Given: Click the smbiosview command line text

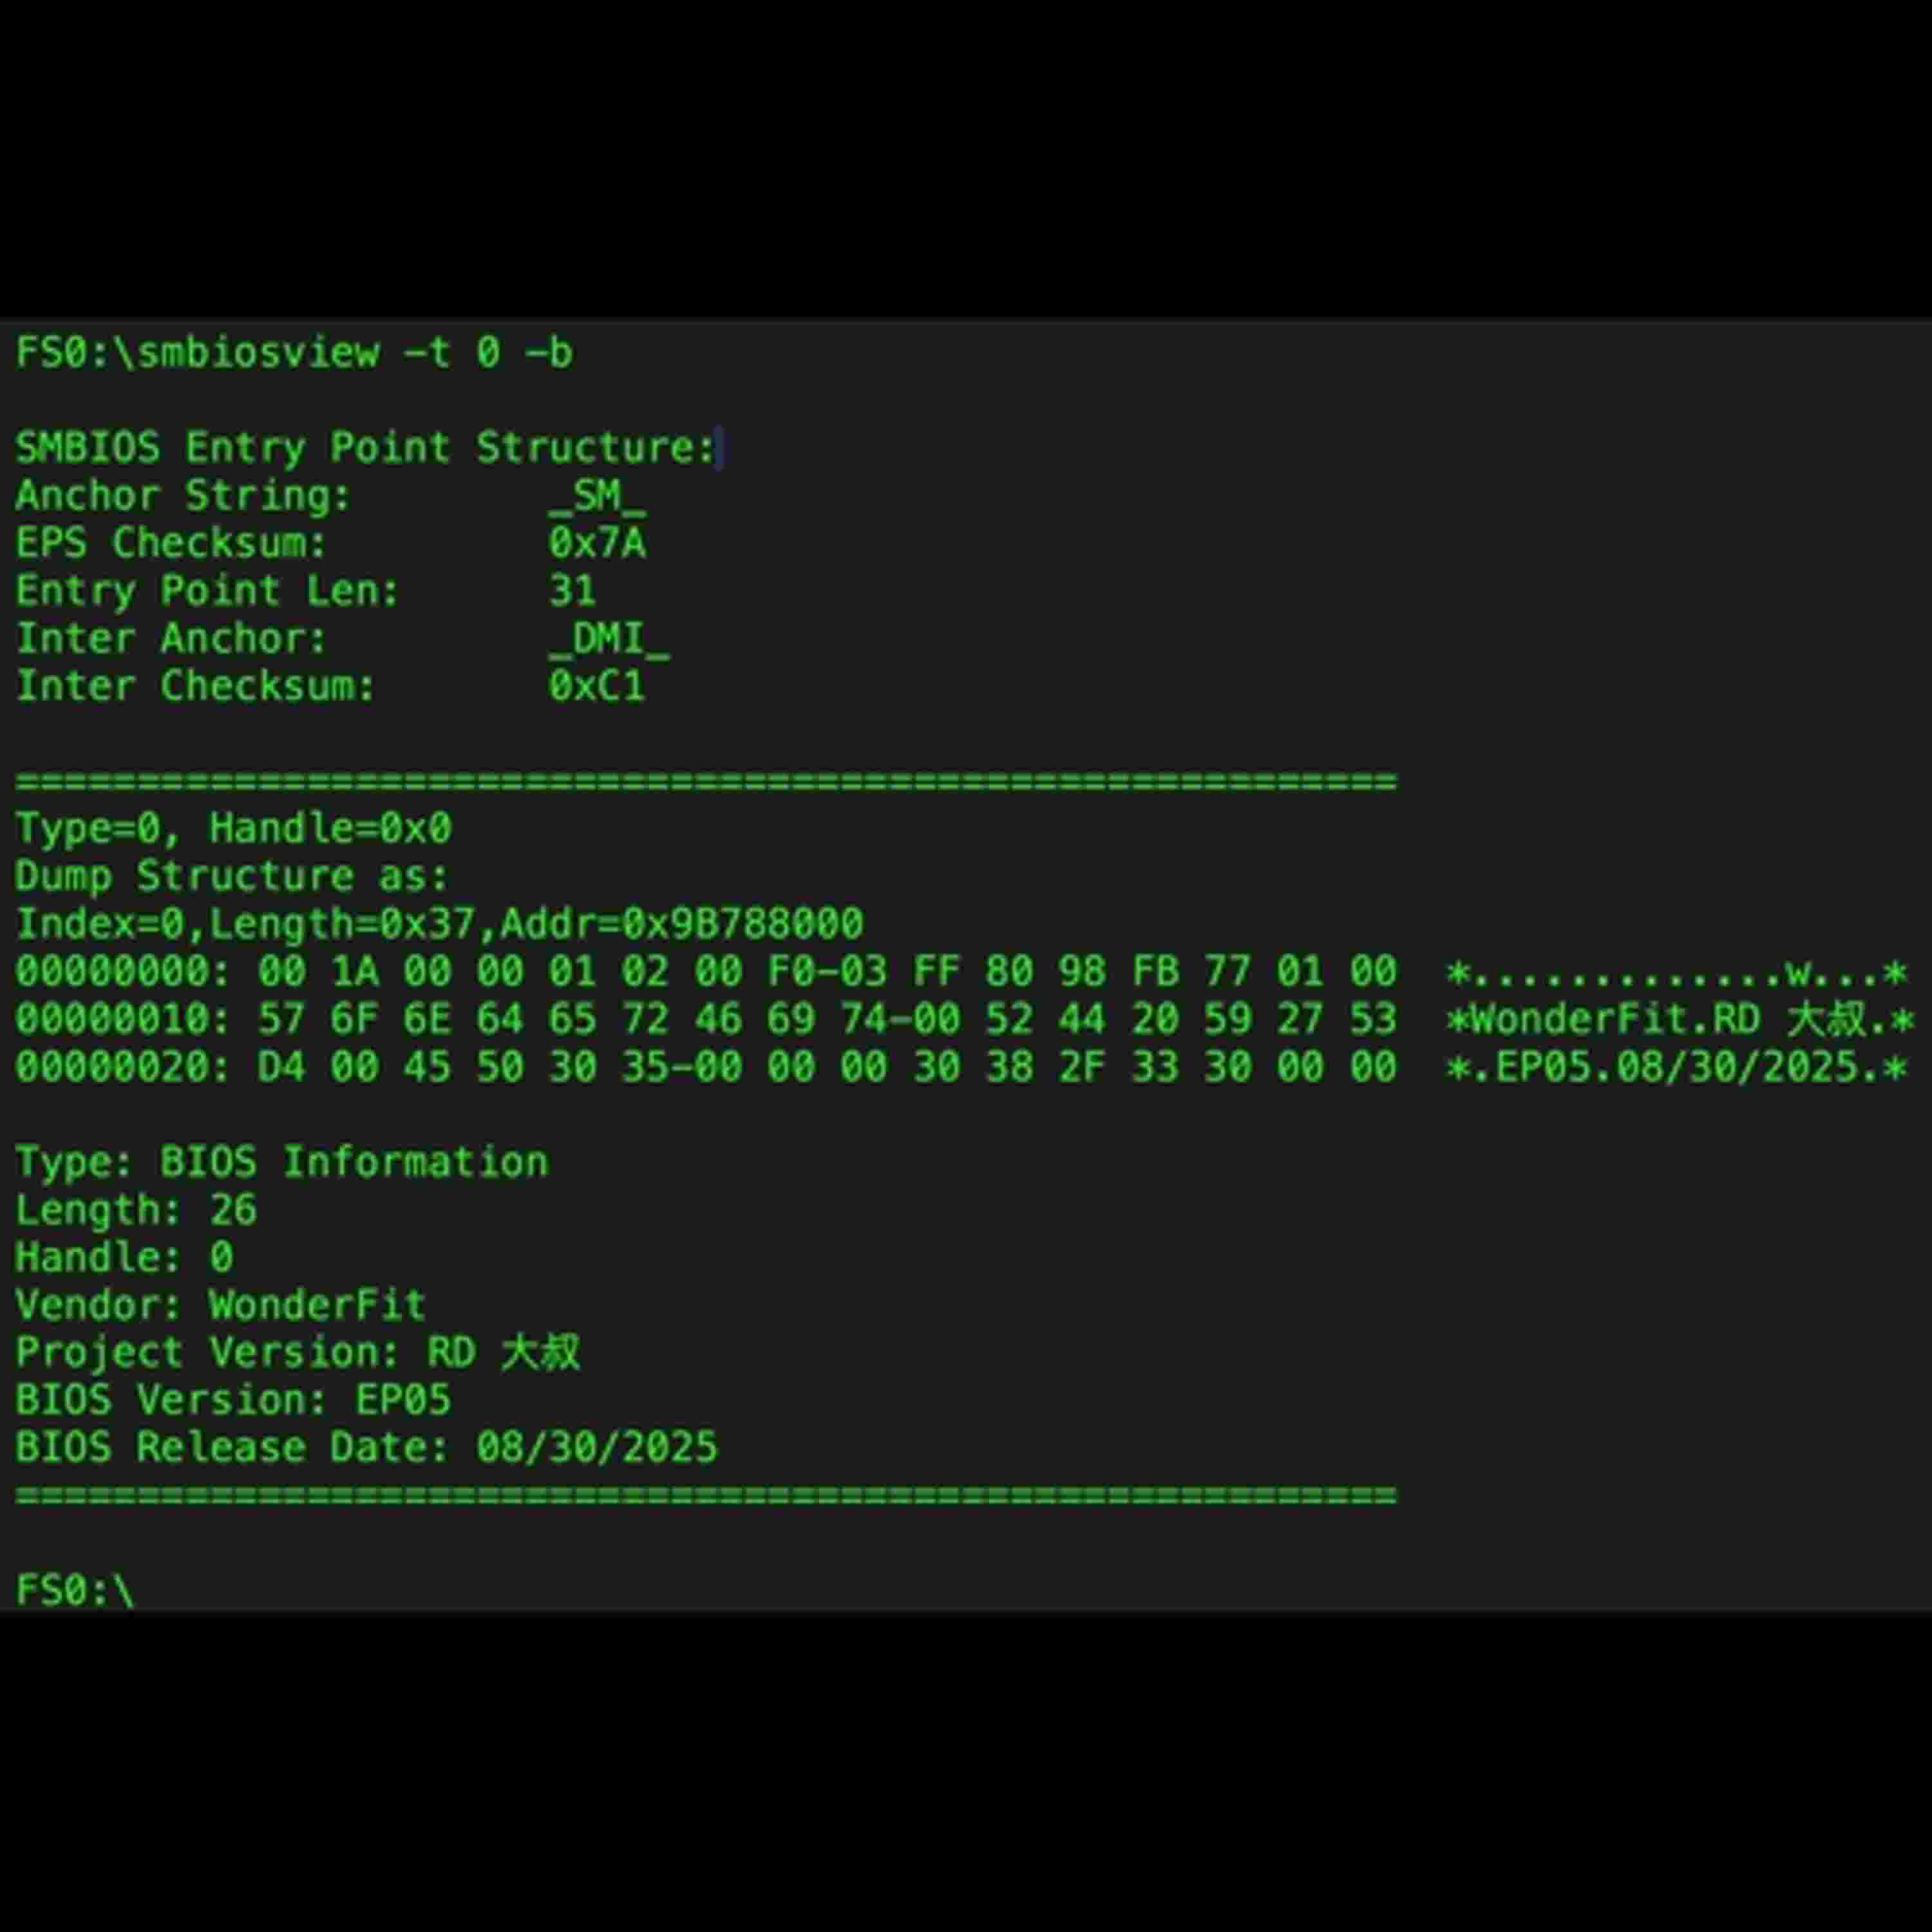Looking at the screenshot, I should [x=294, y=353].
